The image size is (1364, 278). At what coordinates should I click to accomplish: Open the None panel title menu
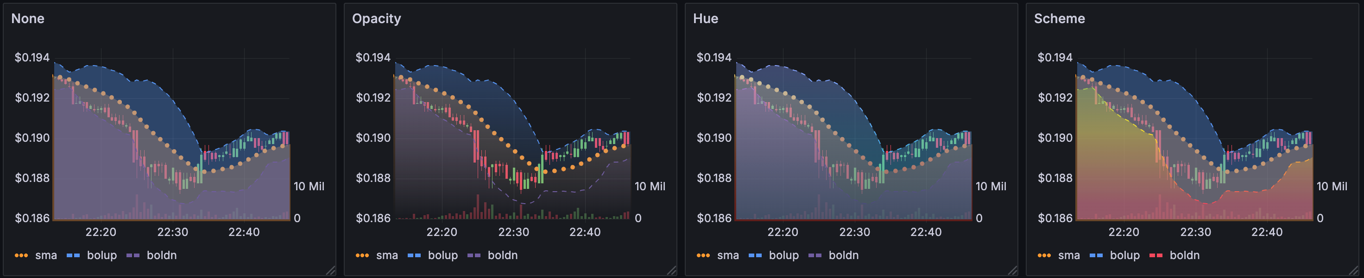[x=28, y=18]
